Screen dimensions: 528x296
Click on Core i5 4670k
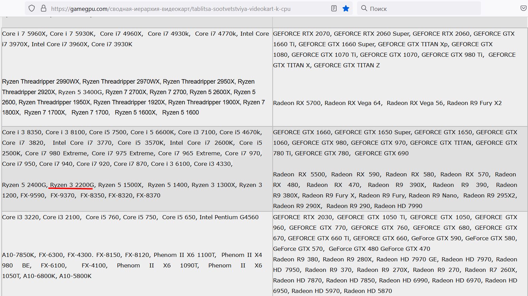[x=240, y=132]
